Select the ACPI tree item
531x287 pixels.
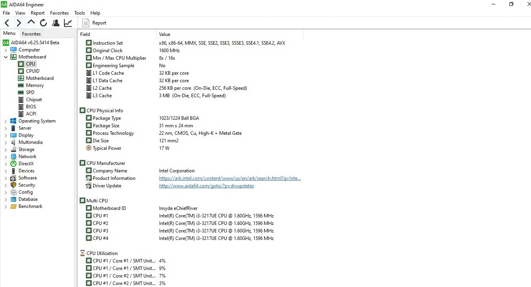click(31, 114)
